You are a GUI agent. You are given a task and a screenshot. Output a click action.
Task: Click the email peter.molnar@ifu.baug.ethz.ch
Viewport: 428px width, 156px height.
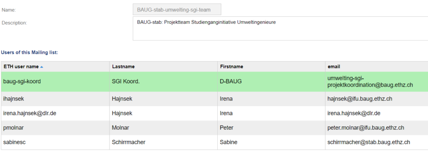pyautogui.click(x=366, y=128)
